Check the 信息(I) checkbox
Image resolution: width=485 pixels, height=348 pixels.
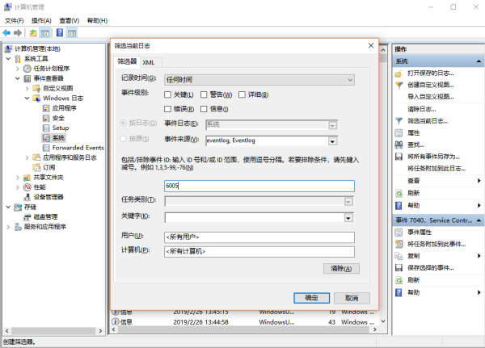(x=204, y=109)
